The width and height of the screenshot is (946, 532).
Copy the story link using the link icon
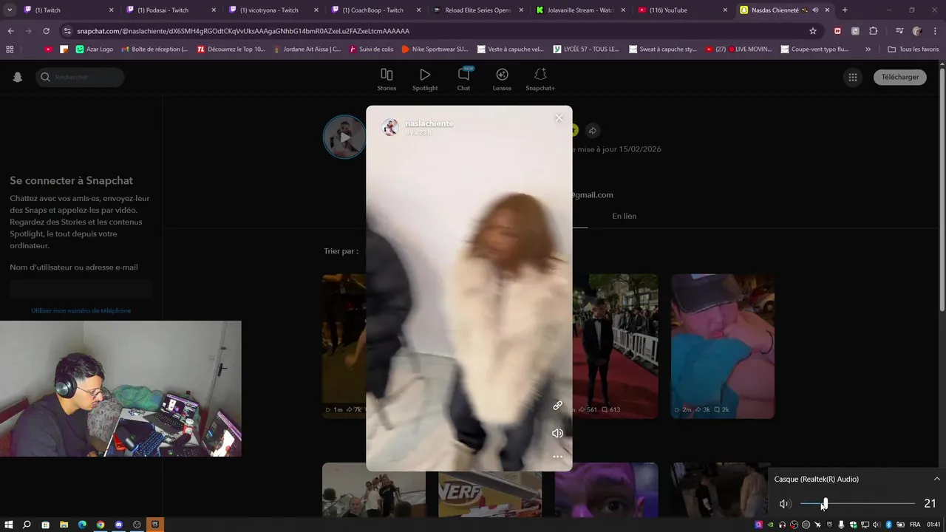pos(557,405)
